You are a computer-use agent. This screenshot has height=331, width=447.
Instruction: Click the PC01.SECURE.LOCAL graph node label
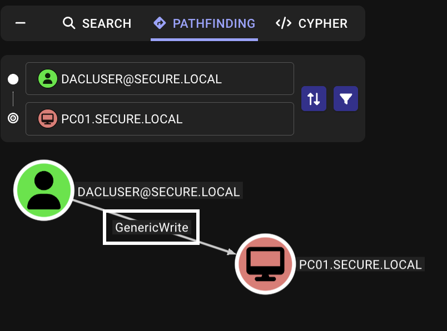coord(360,264)
